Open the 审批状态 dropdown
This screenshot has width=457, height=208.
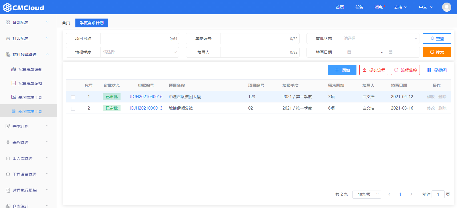tap(380, 39)
